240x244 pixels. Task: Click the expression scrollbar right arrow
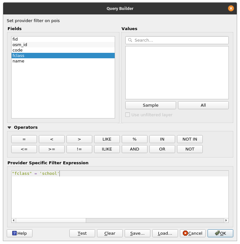pos(226,220)
